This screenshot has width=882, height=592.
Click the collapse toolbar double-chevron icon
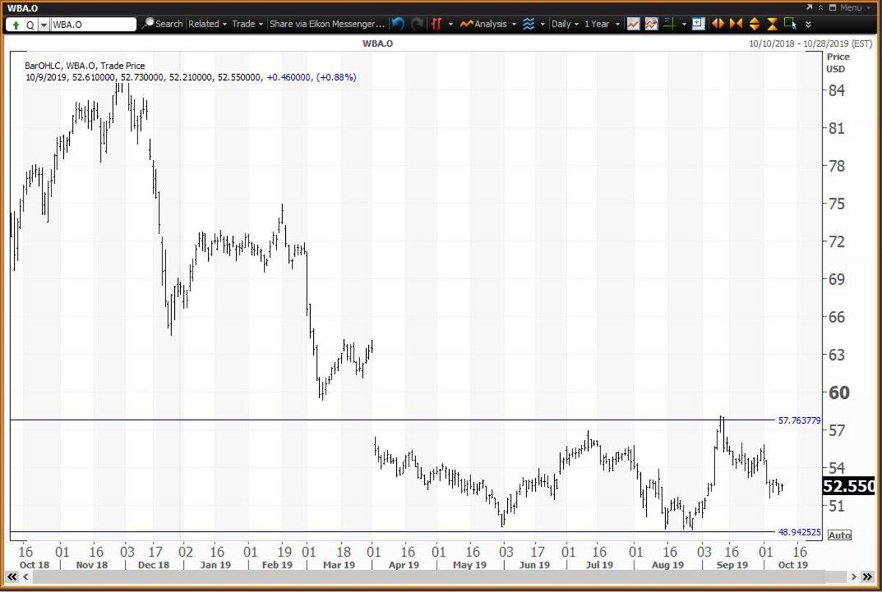(820, 7)
